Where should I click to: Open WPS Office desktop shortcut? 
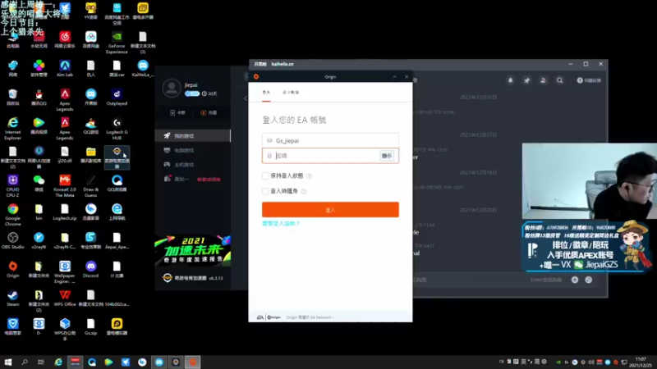click(x=65, y=298)
